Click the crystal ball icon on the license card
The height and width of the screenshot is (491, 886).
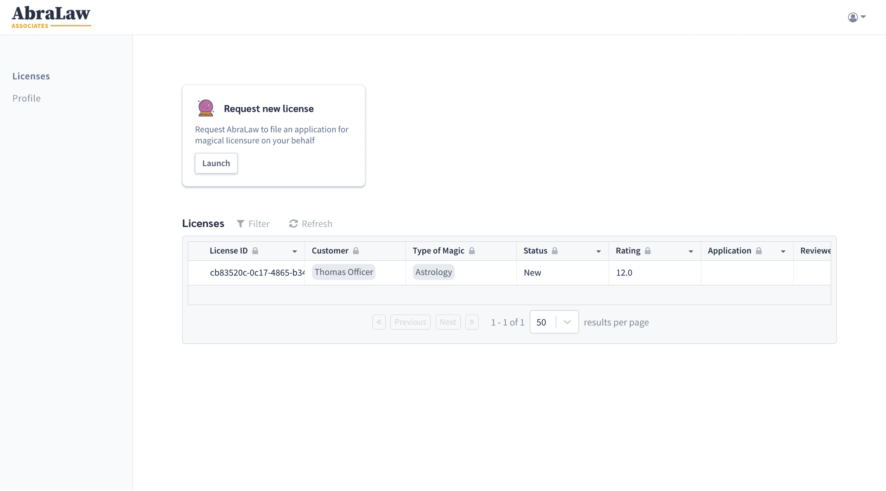pyautogui.click(x=206, y=108)
